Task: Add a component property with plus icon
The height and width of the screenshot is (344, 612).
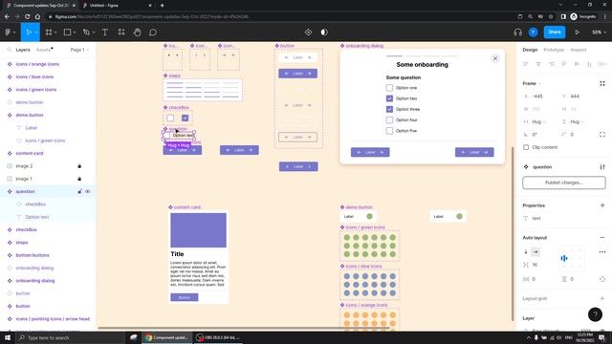Action: pos(602,205)
